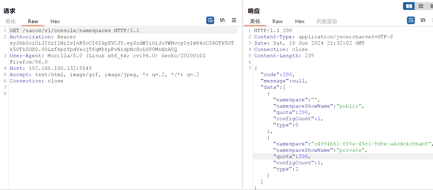
Task: Click the GET /nacos/v1/console/namespaces request line
Action: tap(74, 30)
